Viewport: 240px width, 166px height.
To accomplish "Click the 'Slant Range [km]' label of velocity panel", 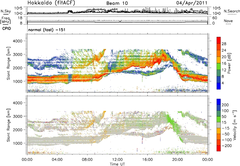I will pyautogui.click(x=8, y=125).
